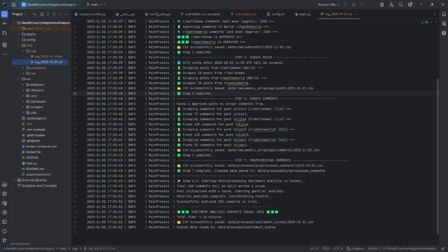
Task: Open the Code With Me icon
Action: click(x=392, y=5)
